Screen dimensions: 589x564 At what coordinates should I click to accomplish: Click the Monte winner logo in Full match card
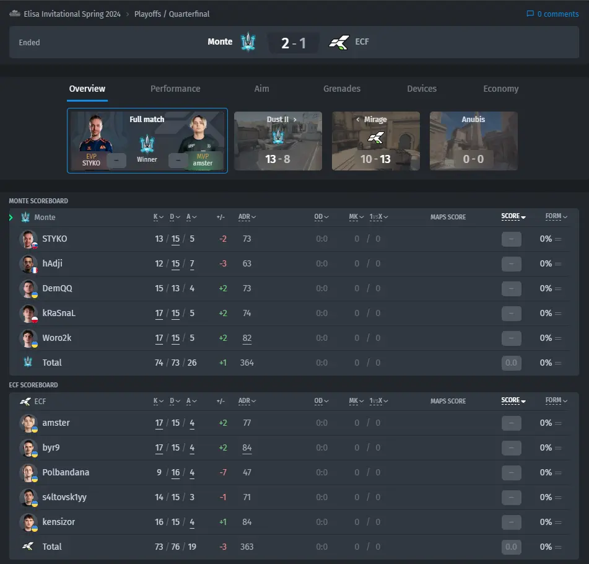[x=147, y=143]
